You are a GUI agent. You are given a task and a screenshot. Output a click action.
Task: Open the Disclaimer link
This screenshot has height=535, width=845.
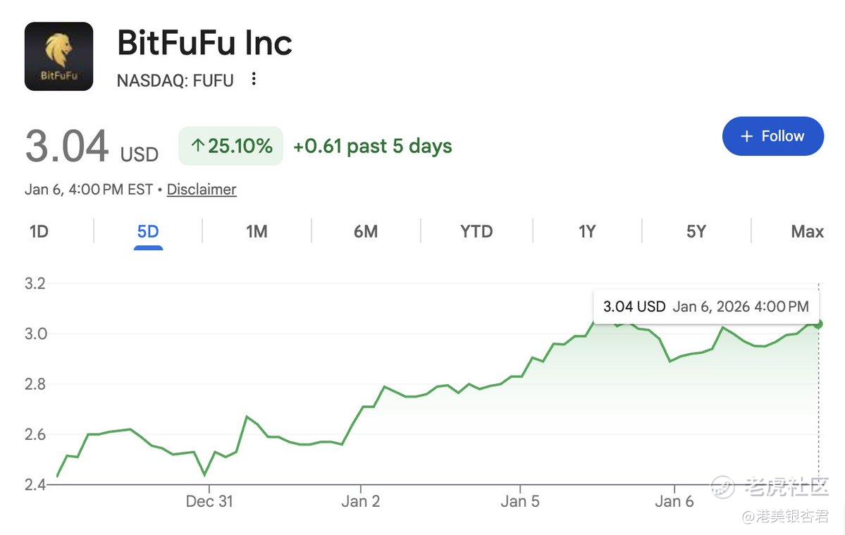[202, 190]
